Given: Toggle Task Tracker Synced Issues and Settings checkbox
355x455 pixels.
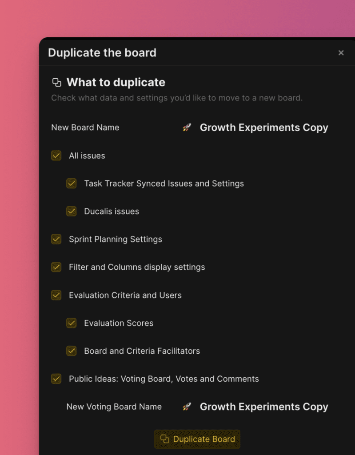Looking at the screenshot, I should coord(72,184).
